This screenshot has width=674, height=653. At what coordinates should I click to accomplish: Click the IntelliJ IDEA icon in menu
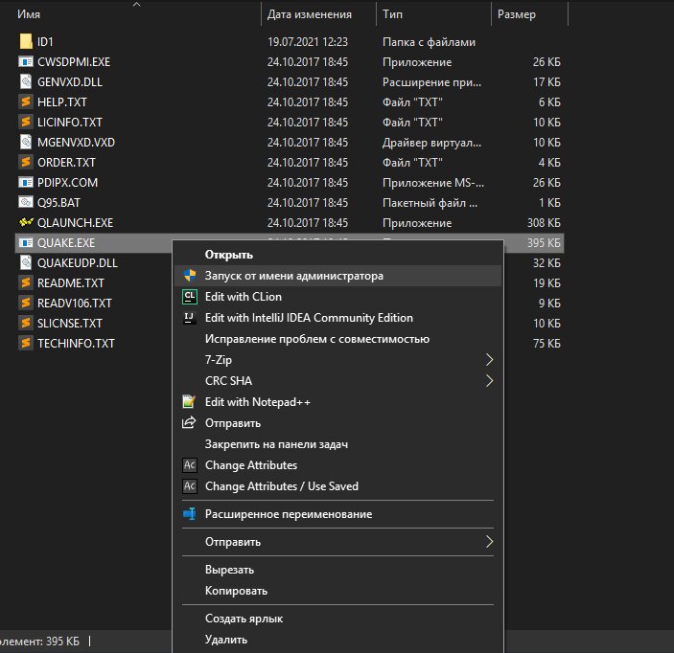pyautogui.click(x=190, y=318)
